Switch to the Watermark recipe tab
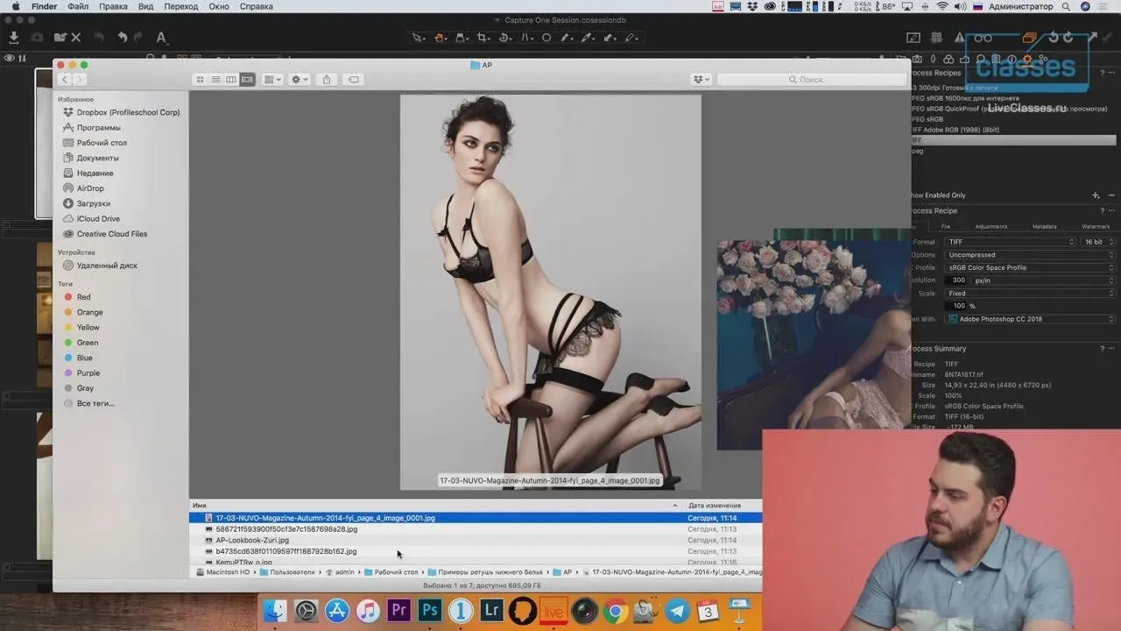 pyautogui.click(x=1096, y=227)
